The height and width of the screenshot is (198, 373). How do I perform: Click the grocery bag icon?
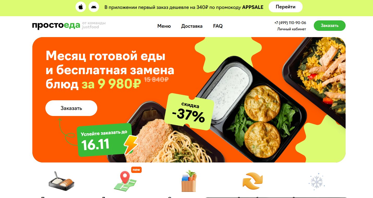[x=189, y=181]
